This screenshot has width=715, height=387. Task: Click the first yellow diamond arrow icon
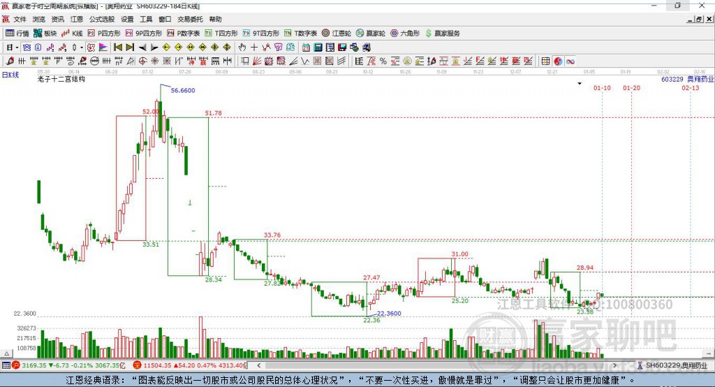pos(166,48)
